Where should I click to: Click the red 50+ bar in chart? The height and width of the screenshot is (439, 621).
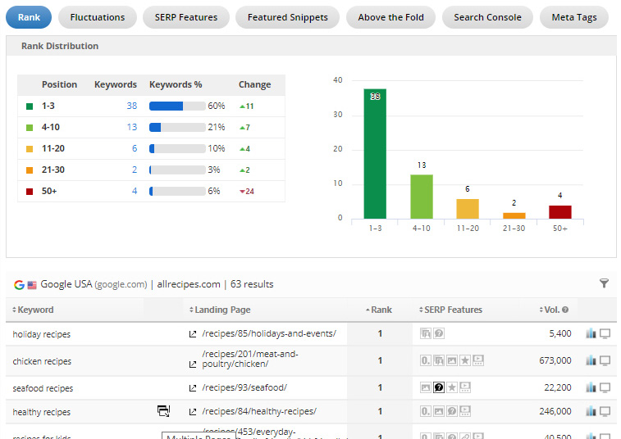pyautogui.click(x=560, y=211)
